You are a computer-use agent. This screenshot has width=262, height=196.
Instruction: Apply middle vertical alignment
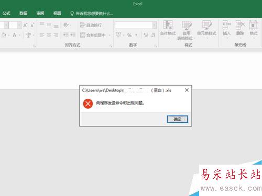tap(49, 25)
